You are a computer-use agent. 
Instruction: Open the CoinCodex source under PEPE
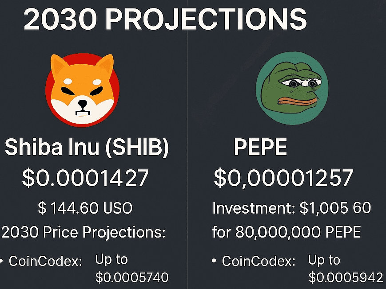[259, 262]
